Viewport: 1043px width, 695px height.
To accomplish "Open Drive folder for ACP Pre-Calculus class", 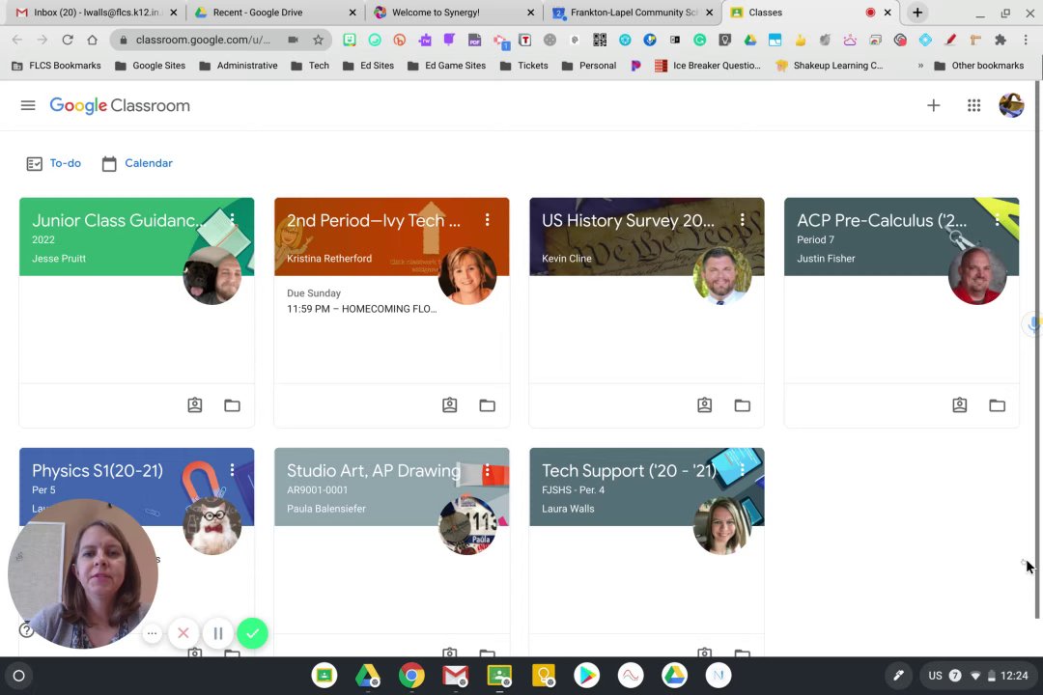I will point(997,405).
